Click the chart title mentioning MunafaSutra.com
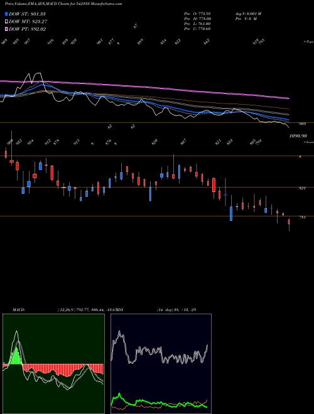Viewport: 314px width, 414px height. tap(63, 4)
